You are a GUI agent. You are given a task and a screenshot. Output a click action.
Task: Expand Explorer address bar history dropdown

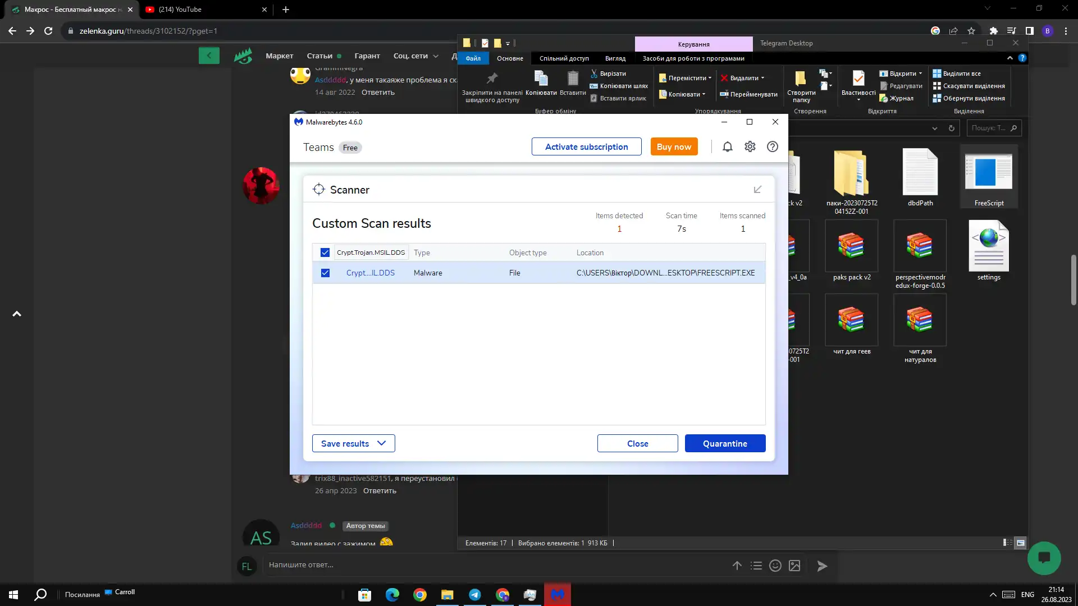(x=934, y=128)
